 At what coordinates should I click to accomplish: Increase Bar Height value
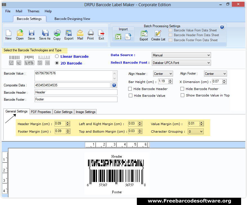point(170,80)
